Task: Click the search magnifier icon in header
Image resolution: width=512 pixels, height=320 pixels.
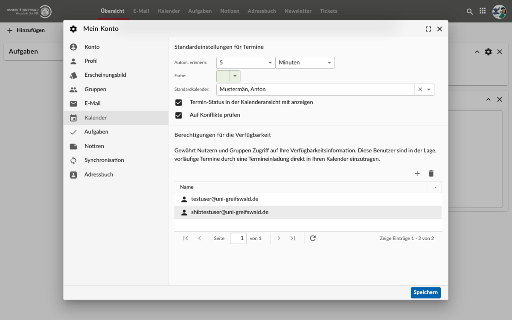Action: point(470,12)
